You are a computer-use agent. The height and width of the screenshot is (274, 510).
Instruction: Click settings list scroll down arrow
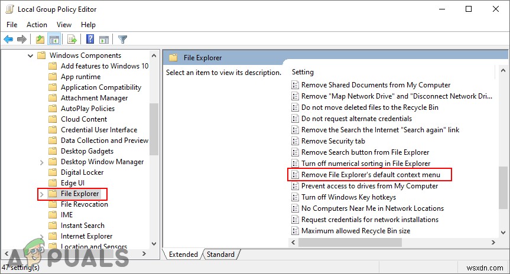pyautogui.click(x=503, y=233)
